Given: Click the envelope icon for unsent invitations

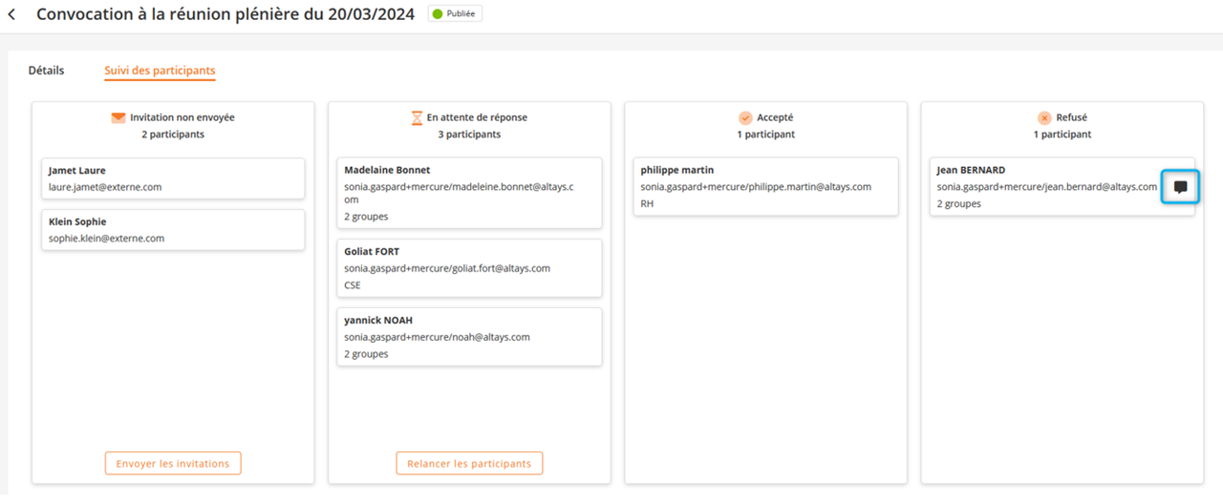Looking at the screenshot, I should click(x=118, y=118).
